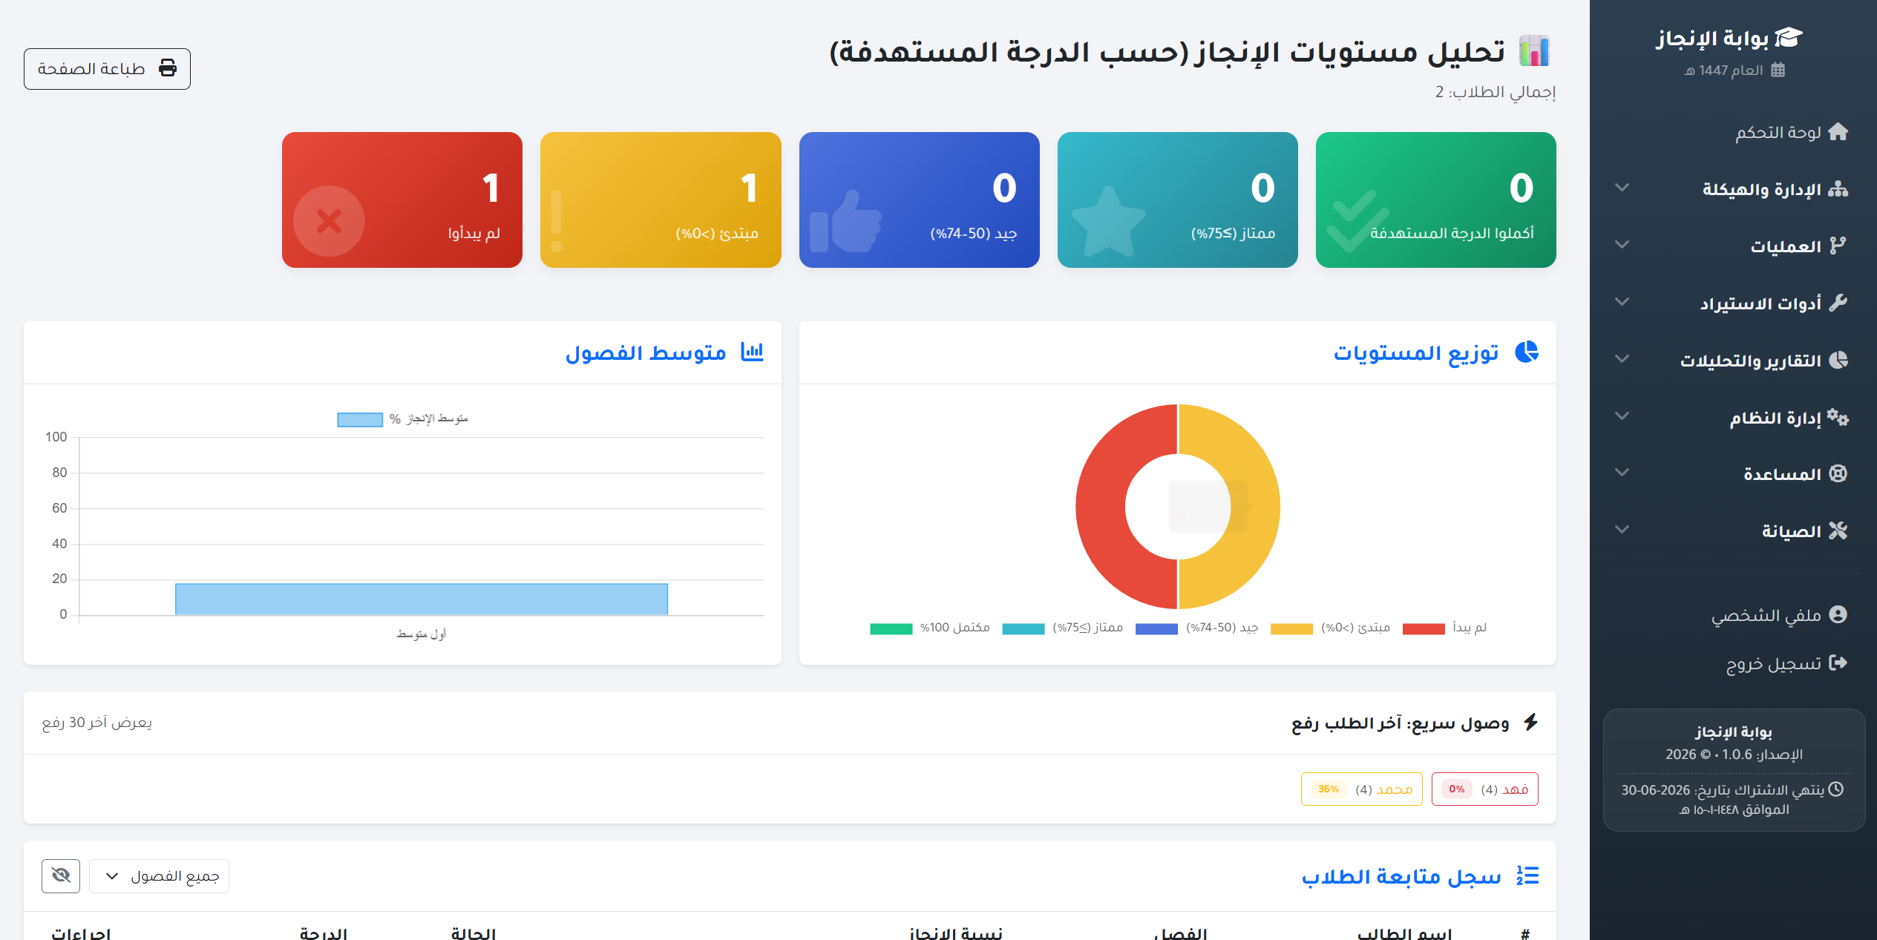The width and height of the screenshot is (1877, 940).
Task: Toggle the جيد (50-74%) legend entry
Action: coord(1196,628)
